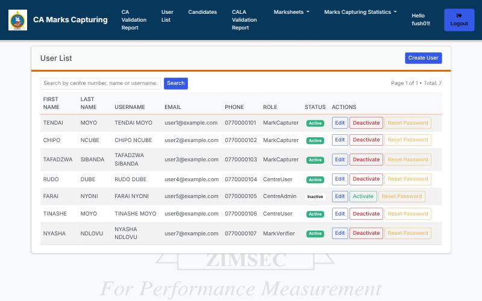The image size is (482, 301).
Task: Log out using the Logout button
Action: click(459, 20)
